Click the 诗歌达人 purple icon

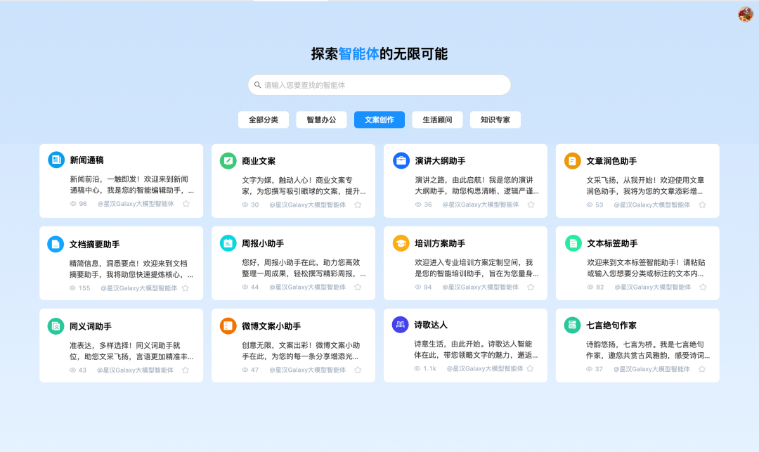pos(401,324)
